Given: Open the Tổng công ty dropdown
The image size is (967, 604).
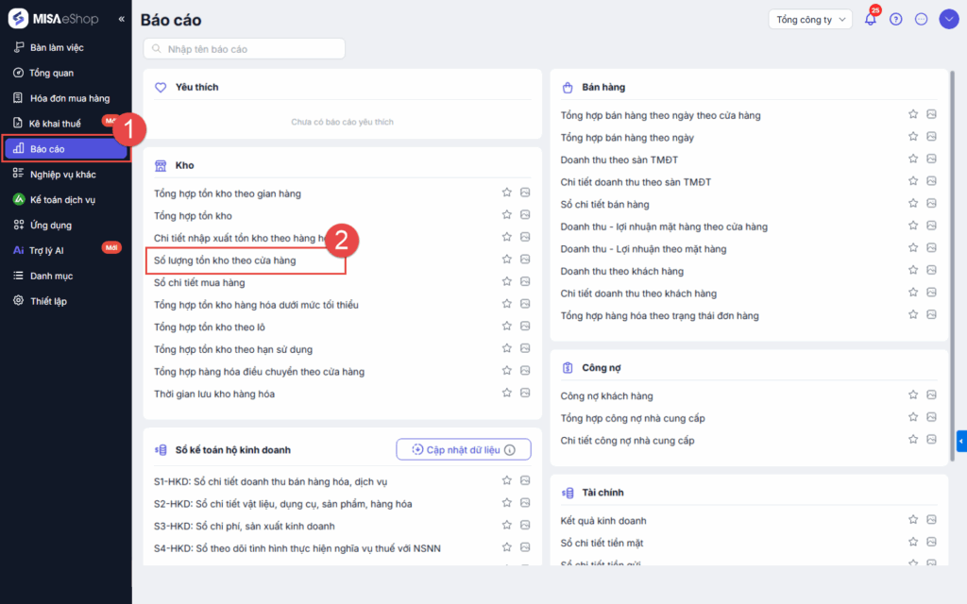Looking at the screenshot, I should (x=810, y=20).
